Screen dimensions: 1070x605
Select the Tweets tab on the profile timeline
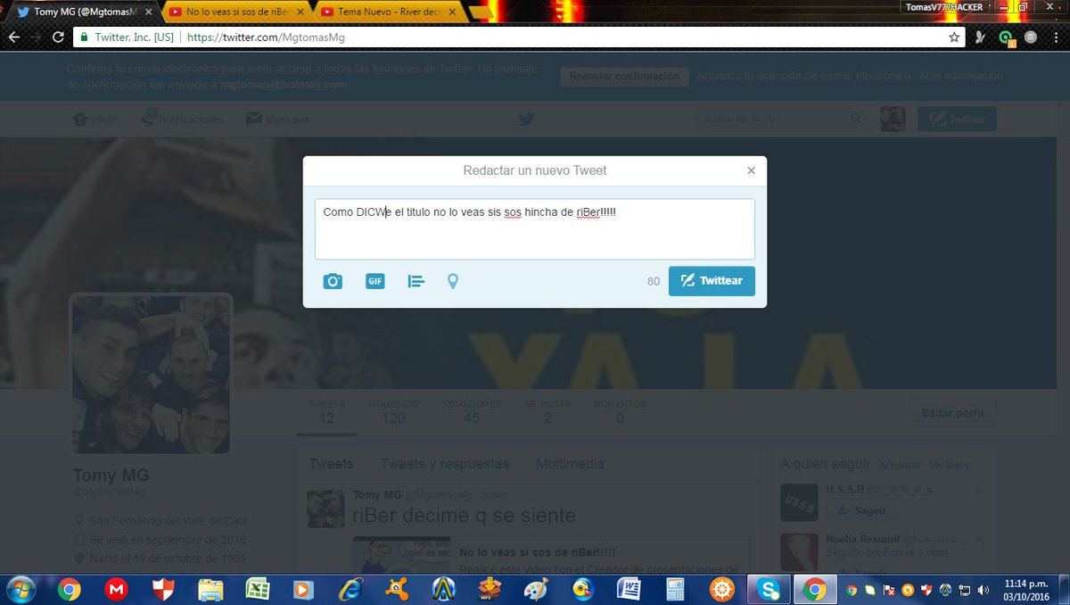tap(331, 464)
